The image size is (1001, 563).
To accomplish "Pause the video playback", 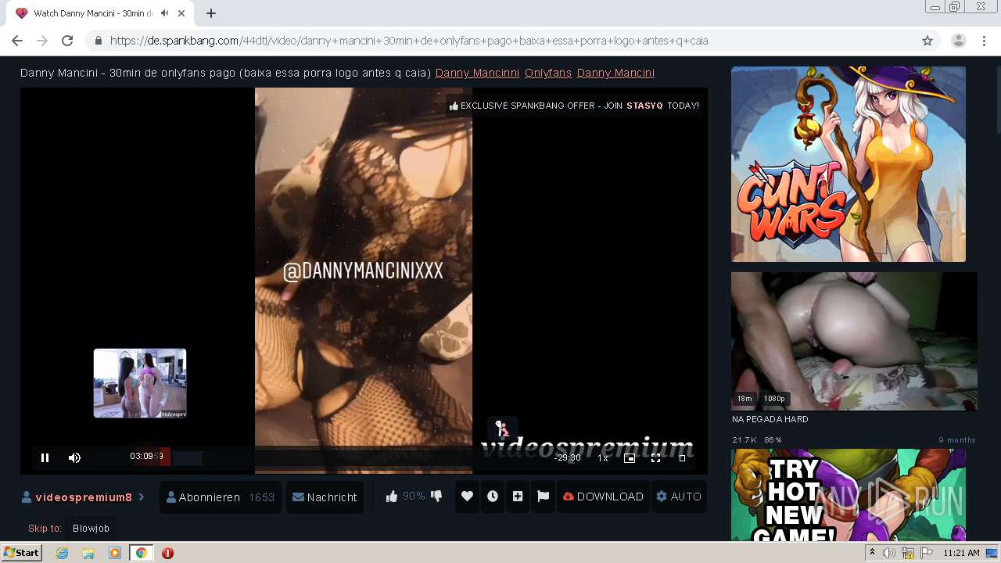I will (x=45, y=458).
